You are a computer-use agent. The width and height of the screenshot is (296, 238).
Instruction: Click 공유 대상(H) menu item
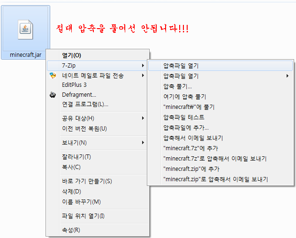tap(98, 118)
